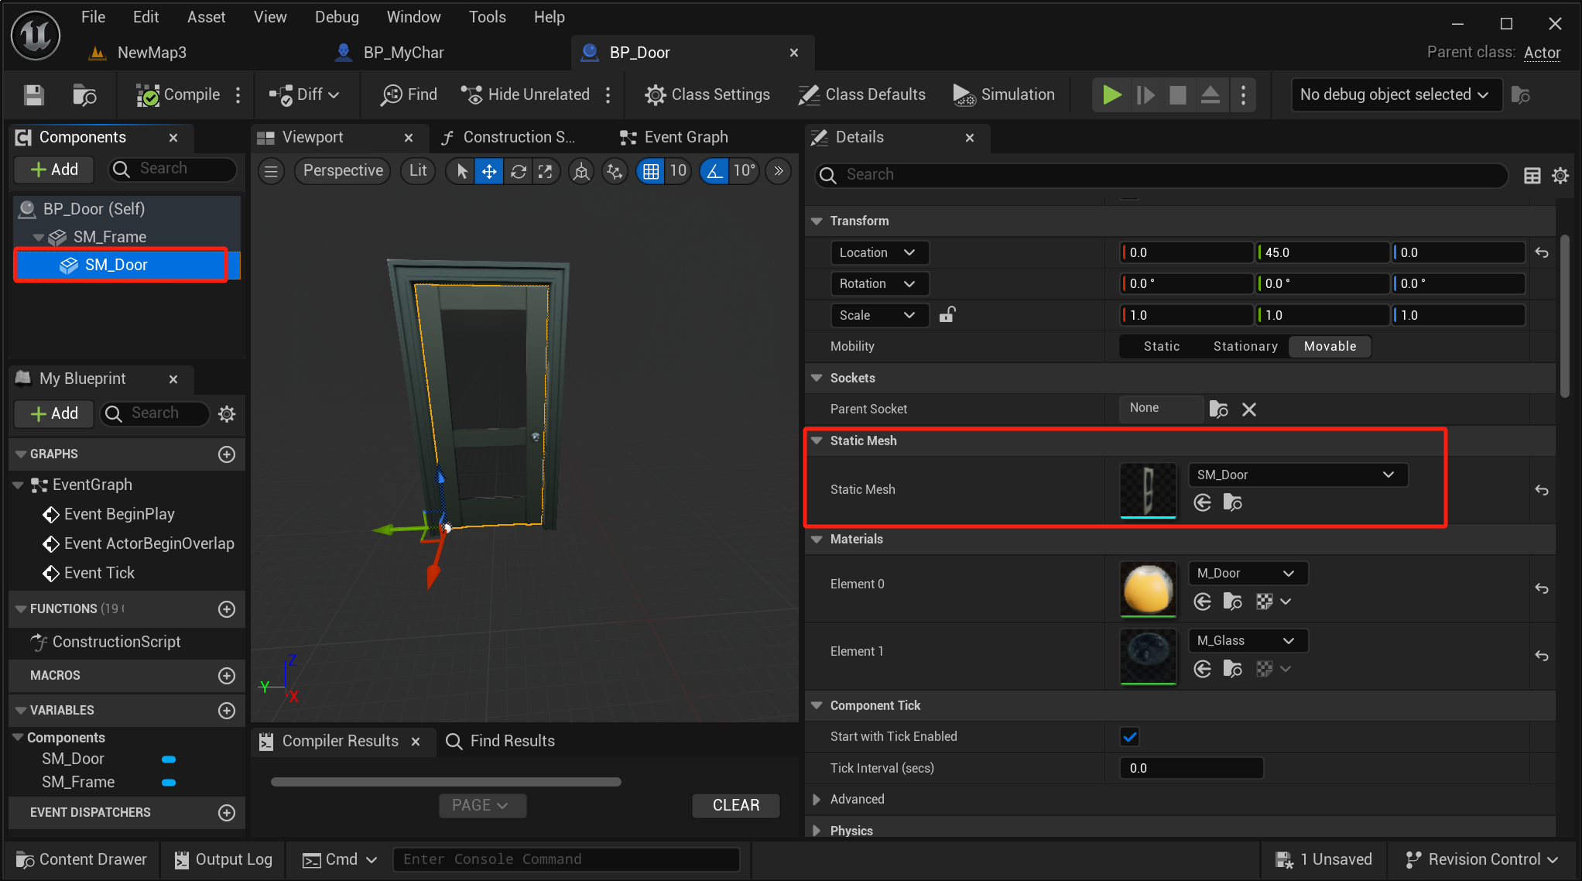Open the Asset menu
Image resolution: width=1582 pixels, height=881 pixels.
click(x=206, y=17)
